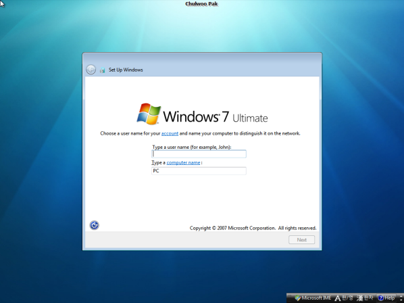The width and height of the screenshot is (404, 303).
Task: Open the 'computer name' help link
Action: [x=183, y=163]
